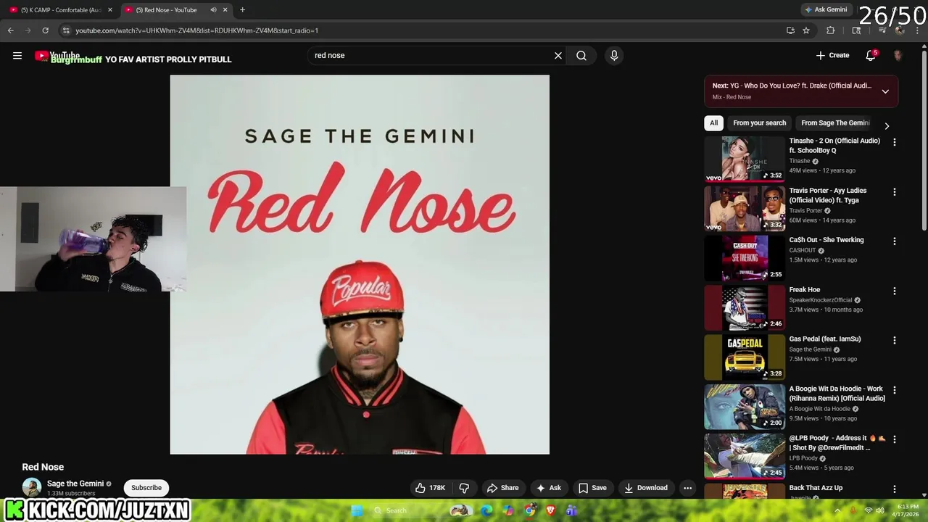Open options for Ca$h Out - She Twerking
Viewport: 928px width, 522px height.
894,241
